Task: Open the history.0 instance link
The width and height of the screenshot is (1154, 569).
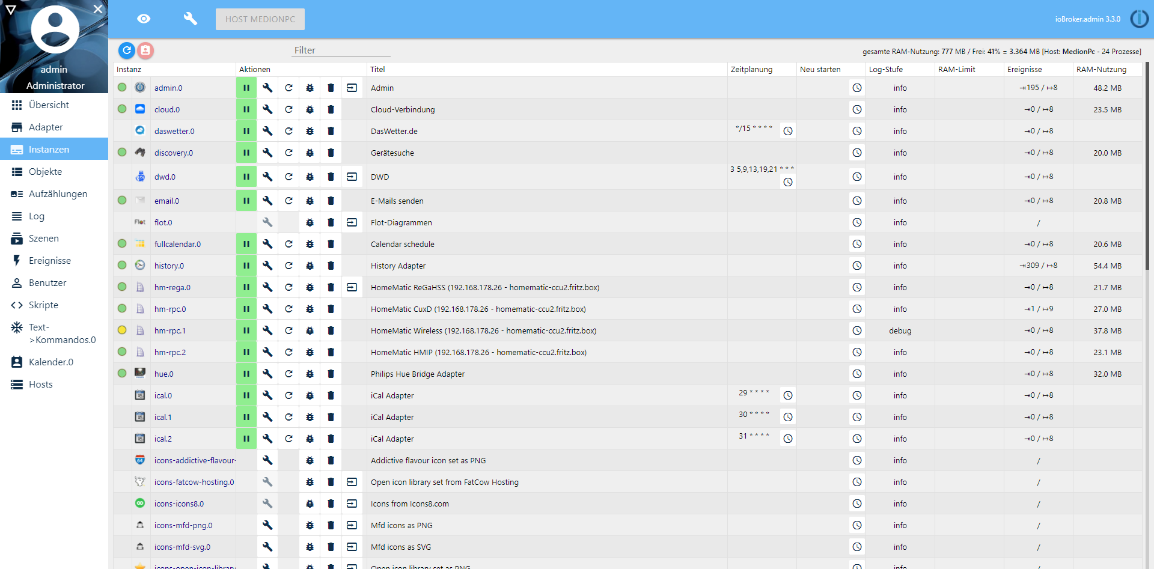Action: point(169,266)
